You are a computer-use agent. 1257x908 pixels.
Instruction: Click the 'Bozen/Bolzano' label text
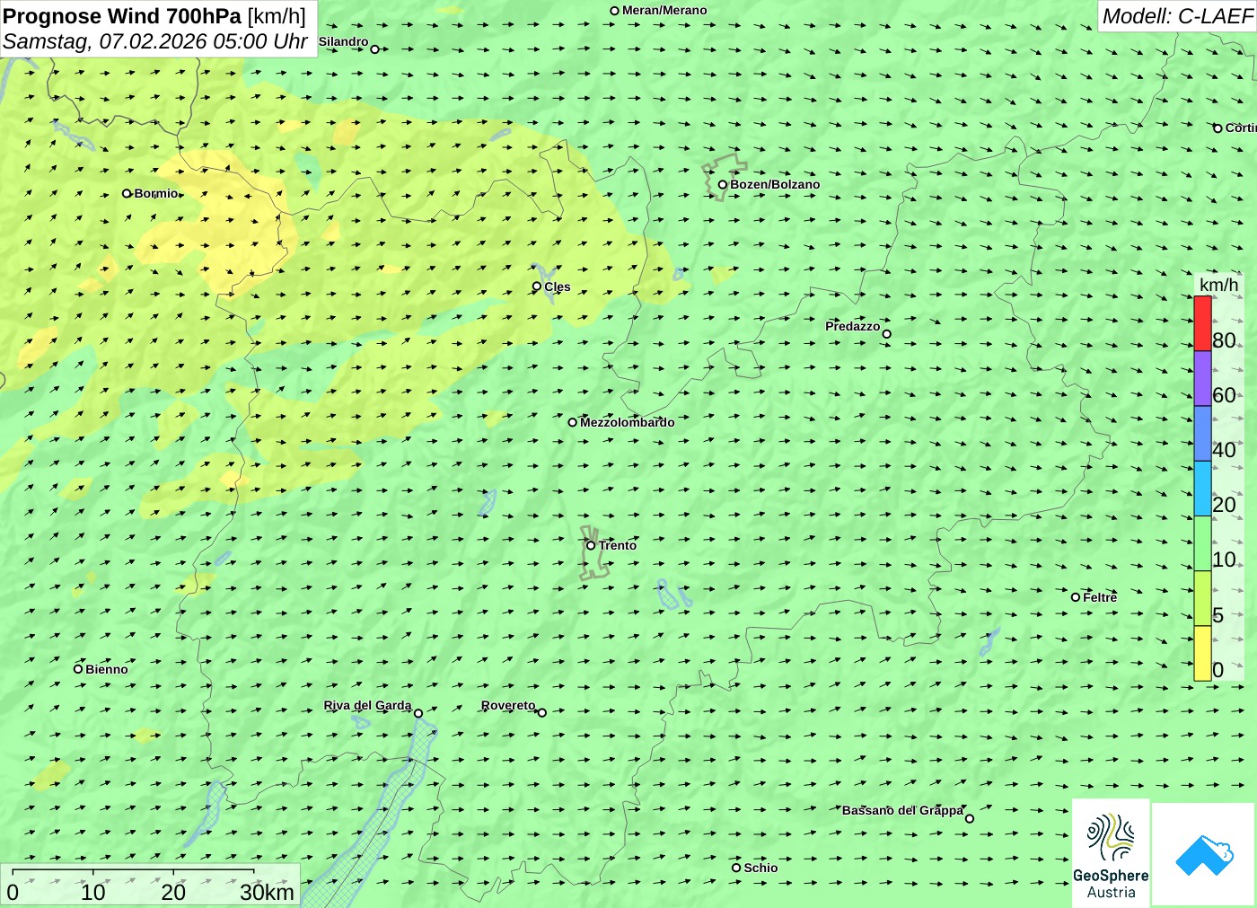pos(775,185)
